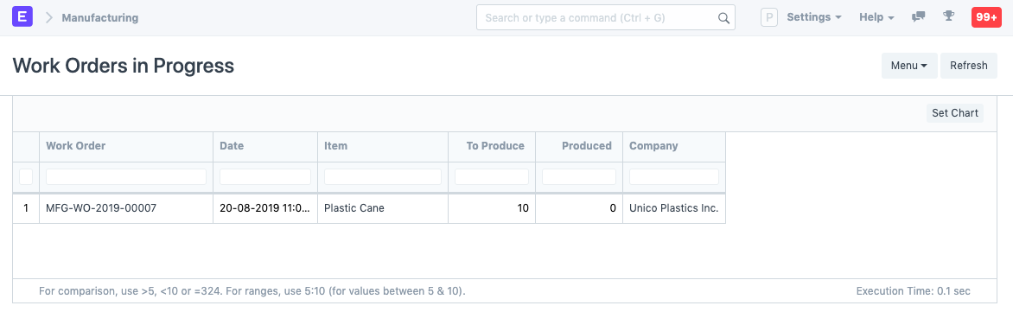The width and height of the screenshot is (1013, 312).
Task: Tick the select-all rows checkbox
Action: [x=26, y=176]
